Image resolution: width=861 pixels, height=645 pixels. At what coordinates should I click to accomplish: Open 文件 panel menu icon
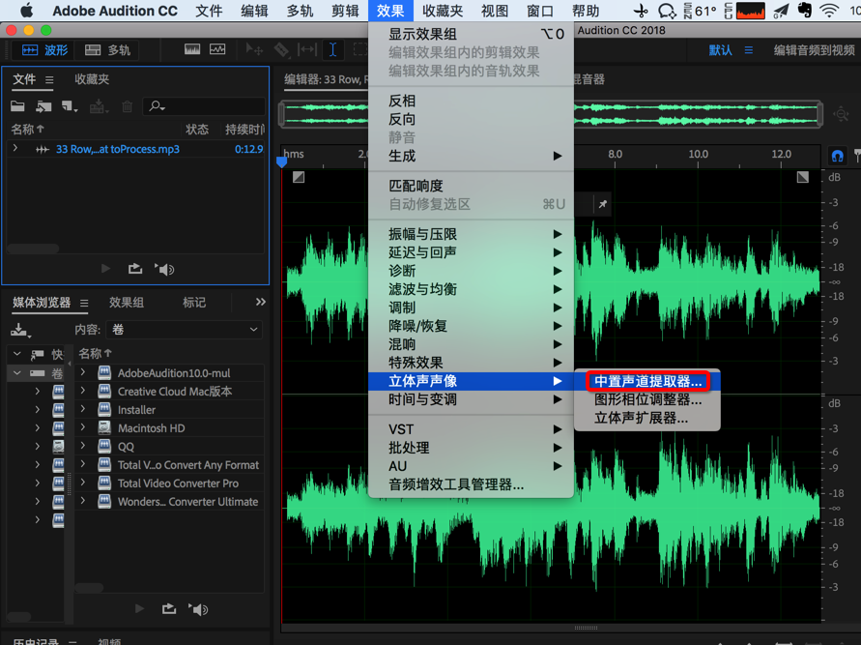[49, 80]
